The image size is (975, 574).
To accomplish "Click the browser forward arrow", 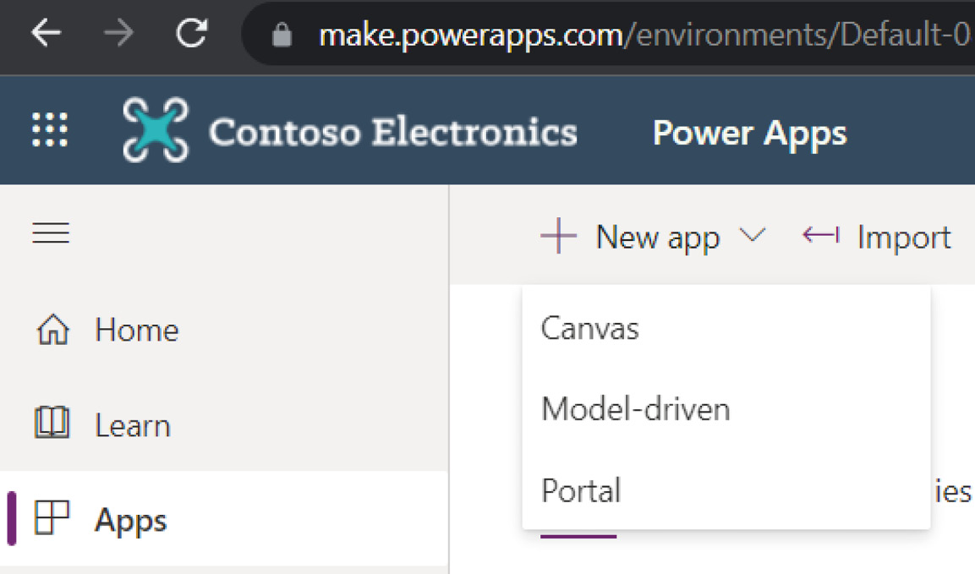I will click(x=118, y=33).
